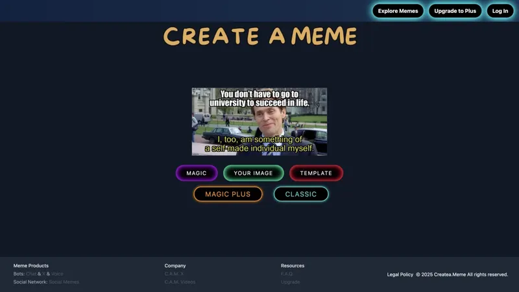Click the Explore Memes button
The image size is (519, 292).
coord(398,11)
